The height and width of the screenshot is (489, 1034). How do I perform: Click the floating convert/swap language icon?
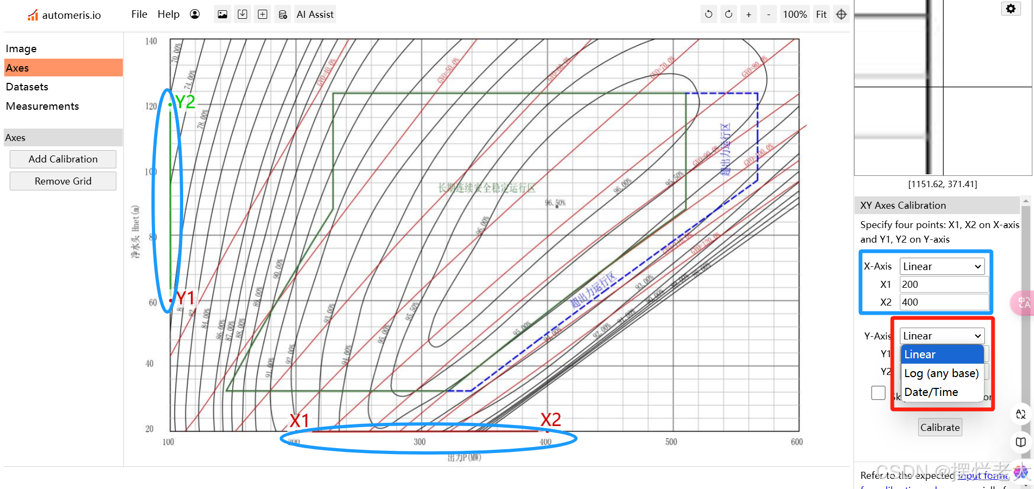[1021, 414]
